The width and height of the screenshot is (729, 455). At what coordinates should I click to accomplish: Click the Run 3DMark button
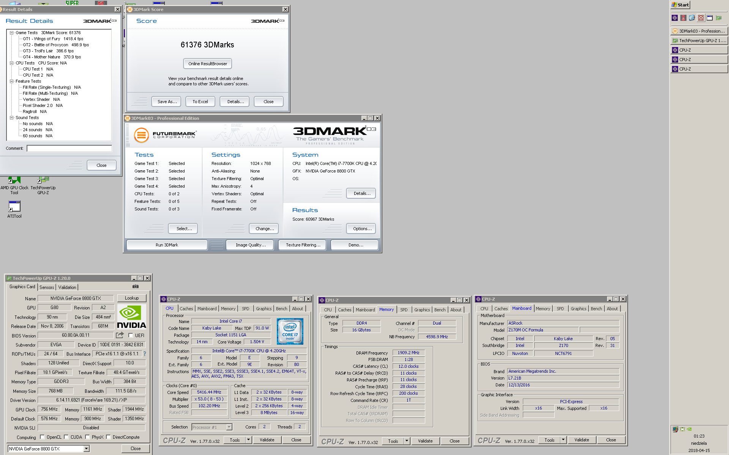tap(167, 245)
